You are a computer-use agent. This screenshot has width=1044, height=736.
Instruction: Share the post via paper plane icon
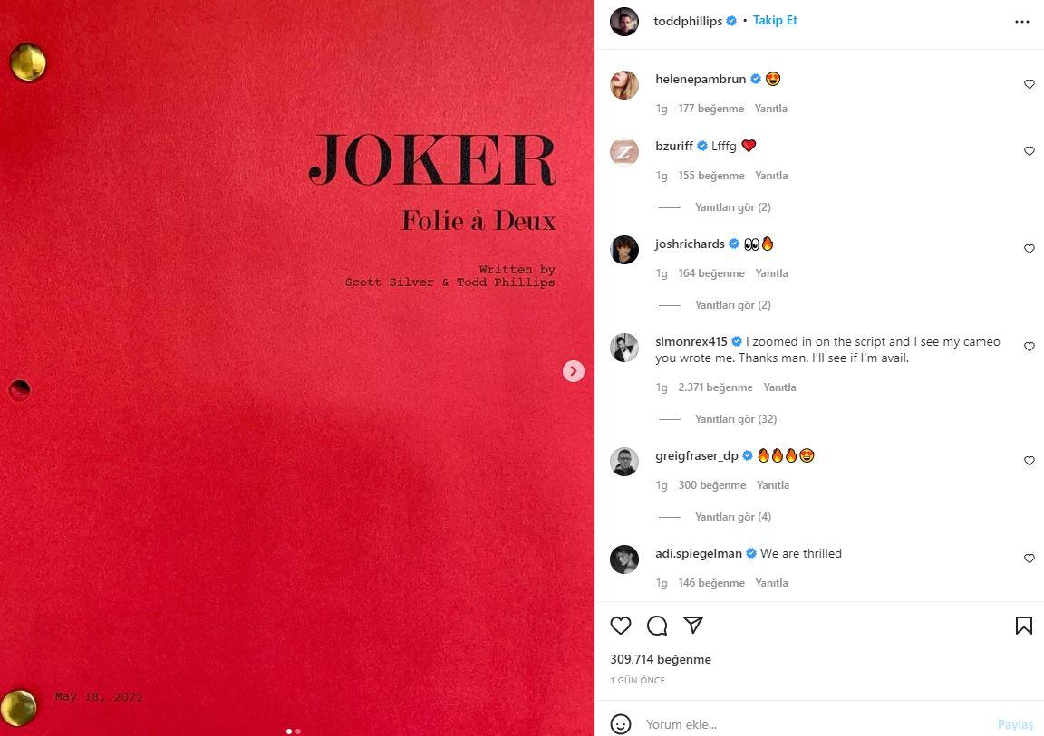[693, 625]
